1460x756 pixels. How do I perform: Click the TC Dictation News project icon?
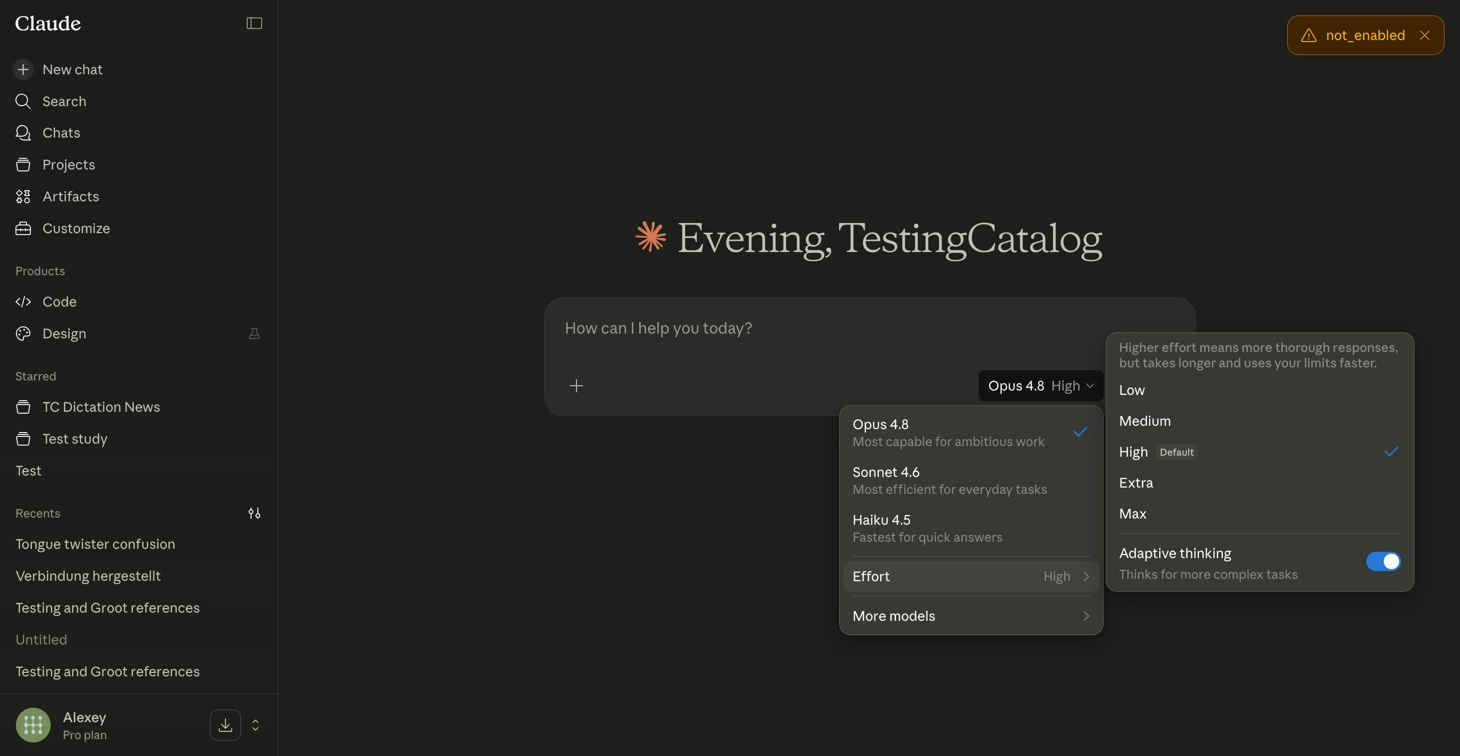(x=23, y=407)
